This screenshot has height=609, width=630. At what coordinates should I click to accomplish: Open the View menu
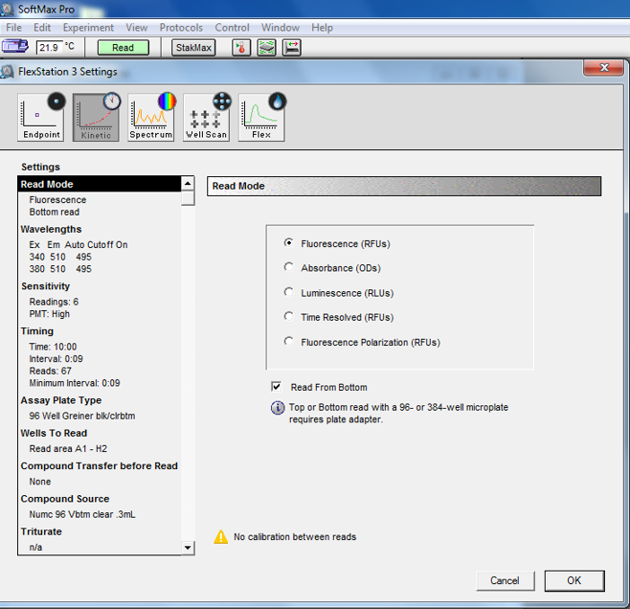pos(137,28)
